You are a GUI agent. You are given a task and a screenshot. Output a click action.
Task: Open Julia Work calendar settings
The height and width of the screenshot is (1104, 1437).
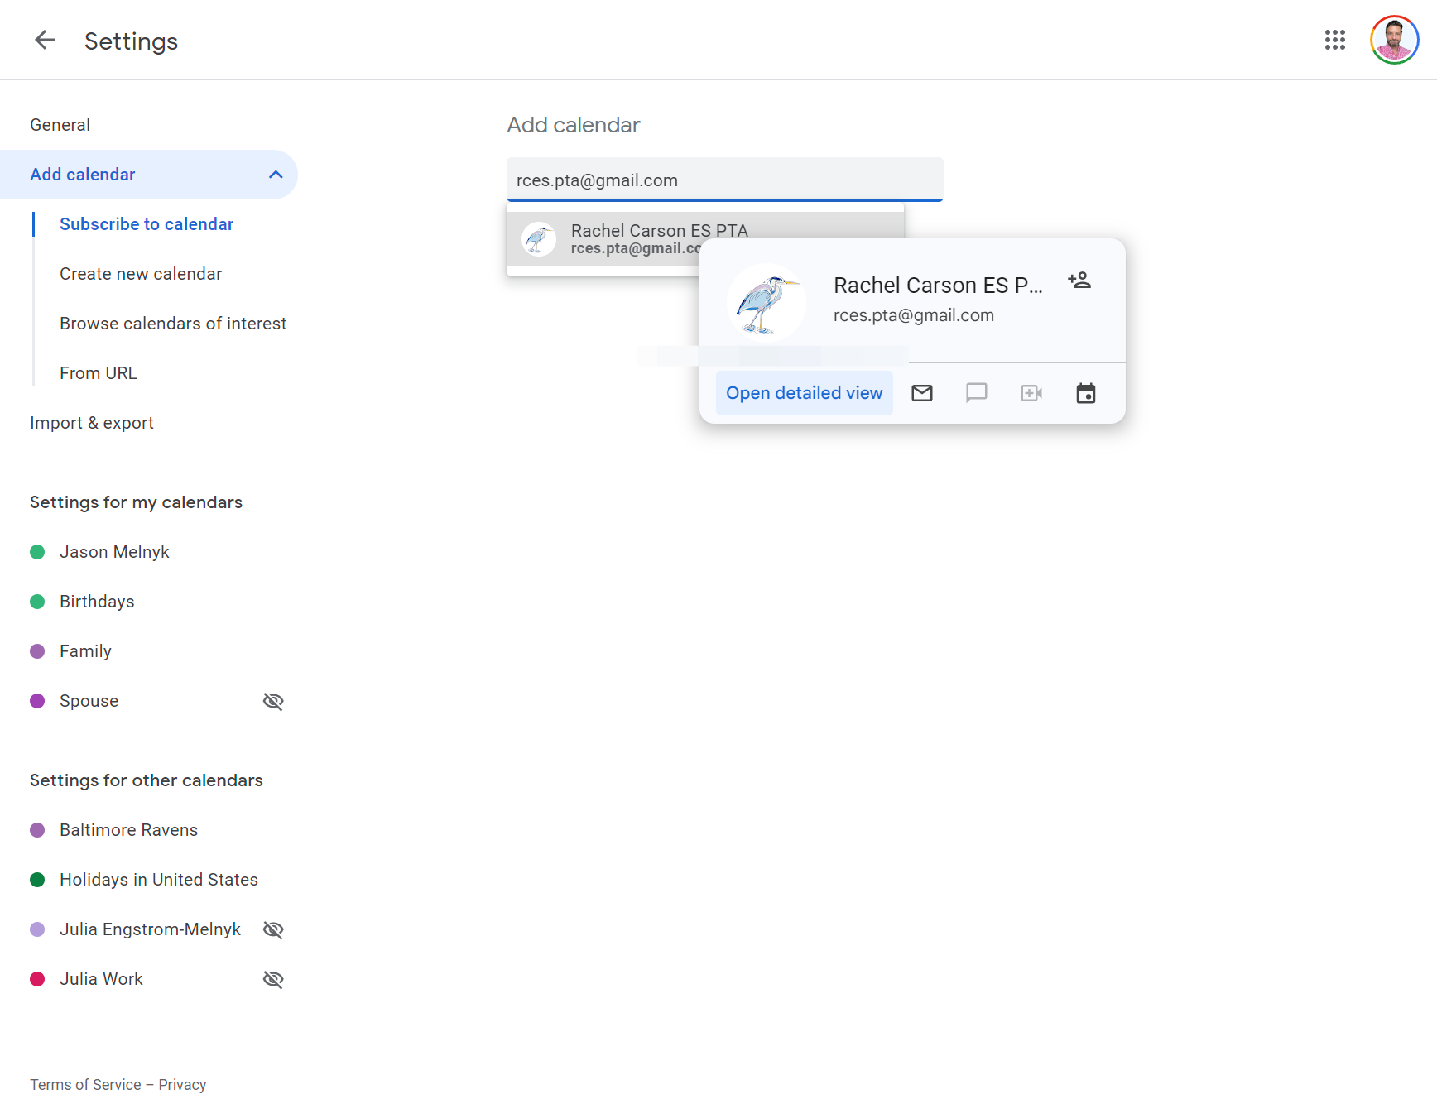point(101,979)
